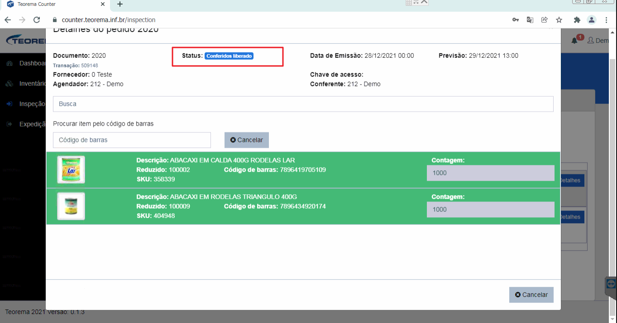617x323 pixels.
Task: Click the address bar URL
Action: click(x=109, y=20)
